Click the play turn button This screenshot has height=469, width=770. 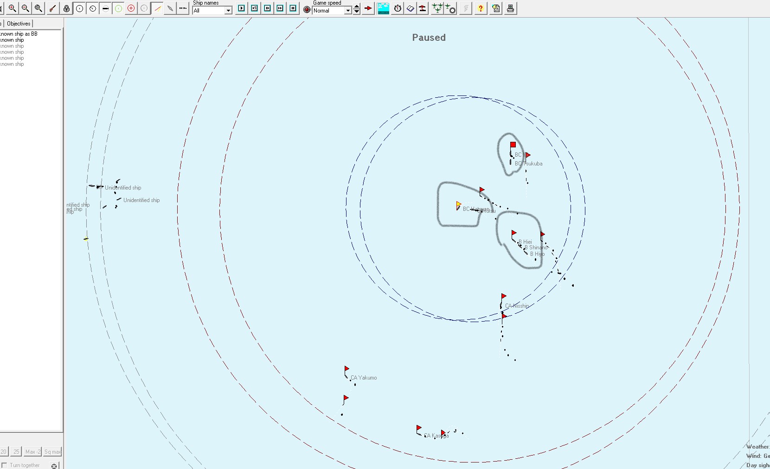click(241, 8)
